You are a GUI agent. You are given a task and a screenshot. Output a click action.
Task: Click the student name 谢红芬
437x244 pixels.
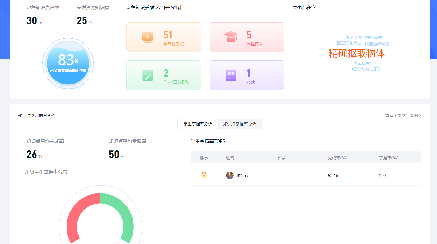coord(242,175)
